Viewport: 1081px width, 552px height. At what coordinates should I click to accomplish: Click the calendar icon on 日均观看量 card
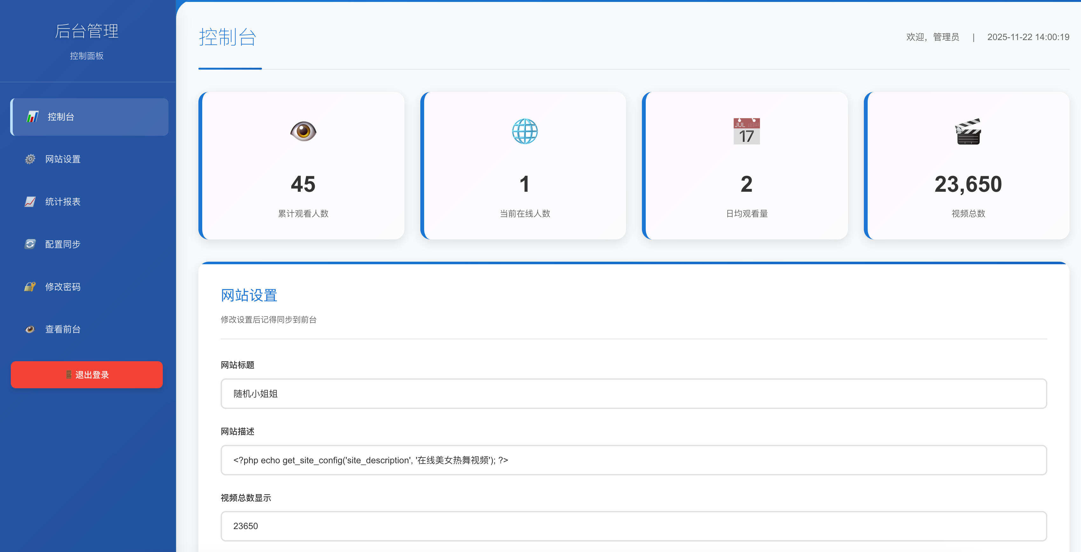[746, 131]
